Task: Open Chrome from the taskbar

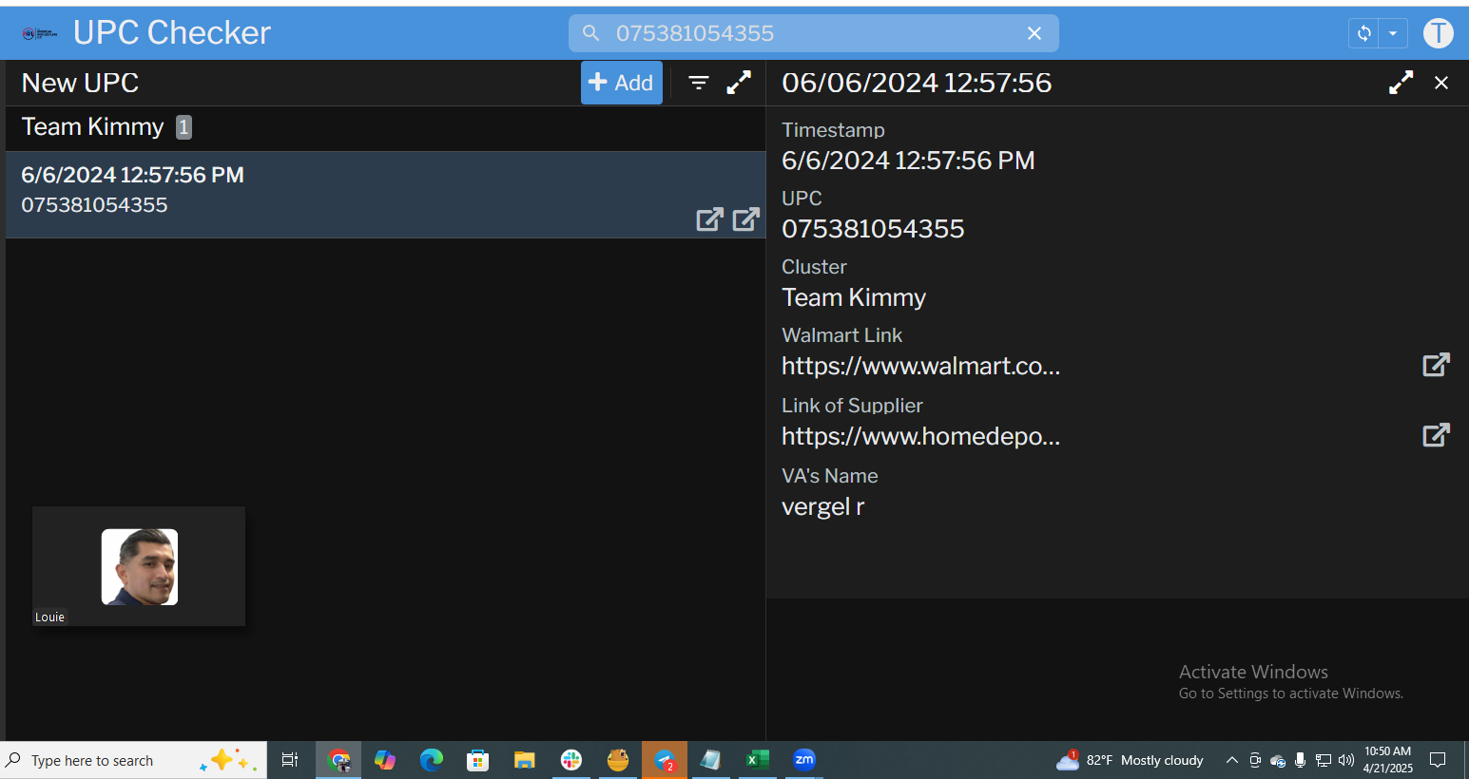Action: (x=338, y=760)
